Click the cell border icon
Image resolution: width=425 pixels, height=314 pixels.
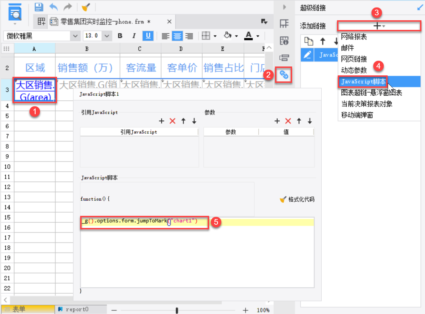206,36
